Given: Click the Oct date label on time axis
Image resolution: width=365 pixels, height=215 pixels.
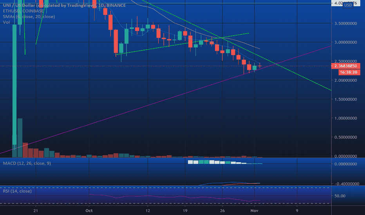Looking at the screenshot, I should (x=89, y=211).
